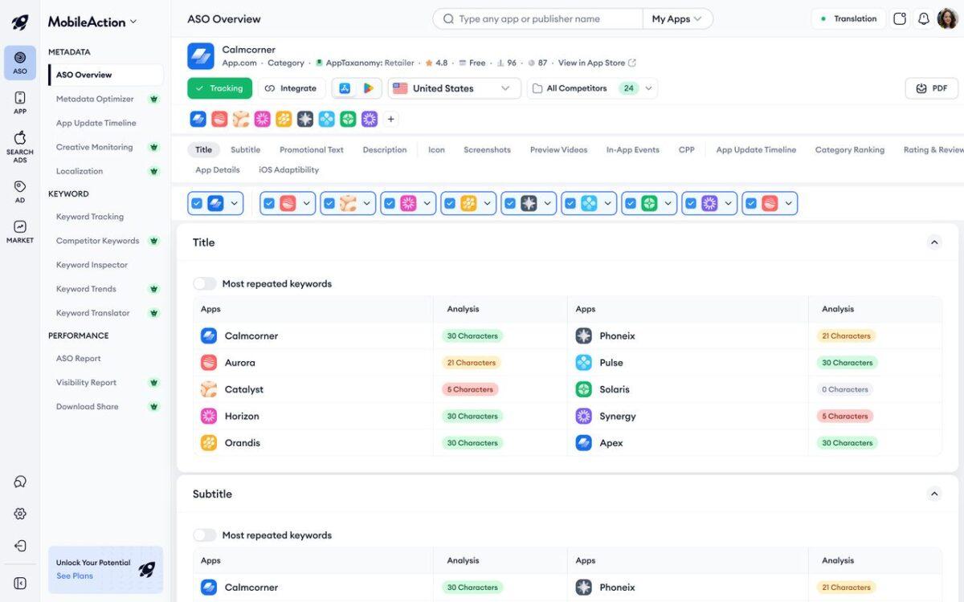This screenshot has width=964, height=602.
Task: Click the See Plans link
Action: pos(75,576)
